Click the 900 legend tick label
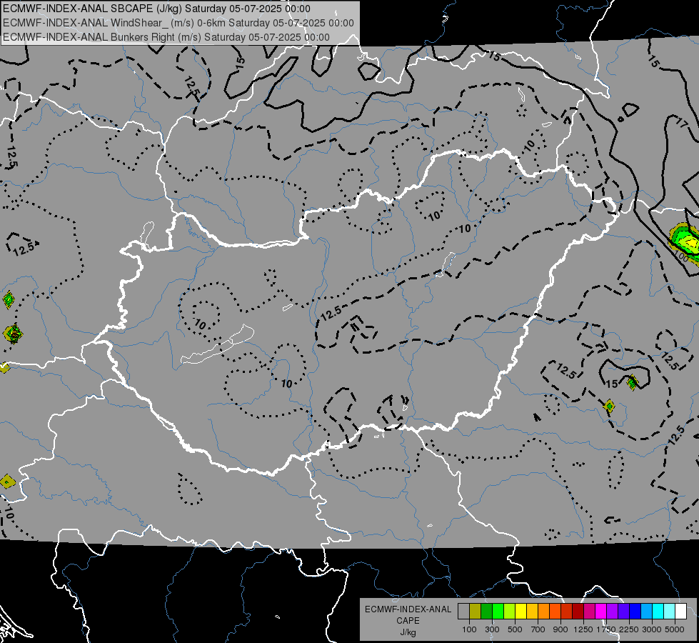This screenshot has width=699, height=643. point(560,629)
